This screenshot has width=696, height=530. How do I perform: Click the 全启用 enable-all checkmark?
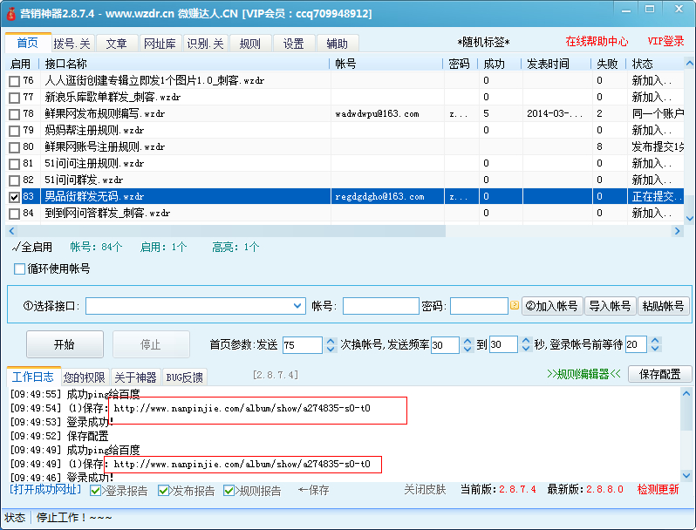point(33,248)
